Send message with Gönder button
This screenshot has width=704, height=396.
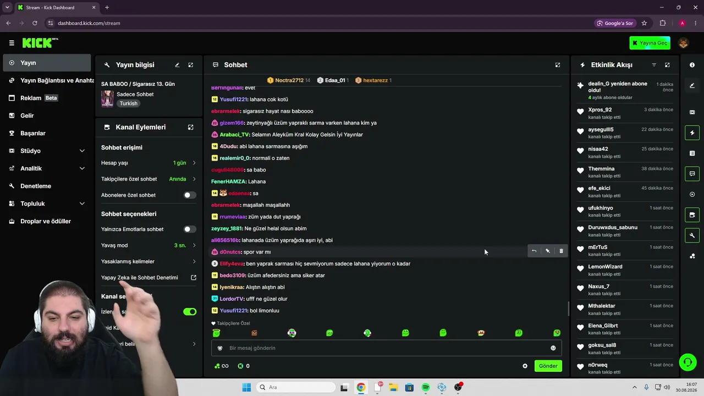pos(548,366)
